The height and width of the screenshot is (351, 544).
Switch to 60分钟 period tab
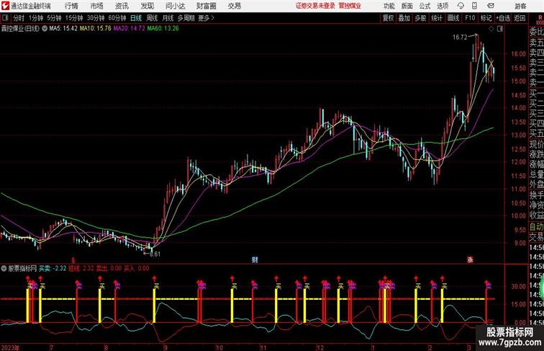[x=117, y=18]
